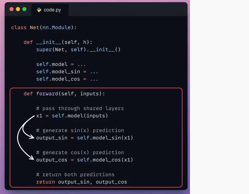Click the self.model = ... line
The width and height of the screenshot is (249, 194).
pyautogui.click(x=61, y=64)
